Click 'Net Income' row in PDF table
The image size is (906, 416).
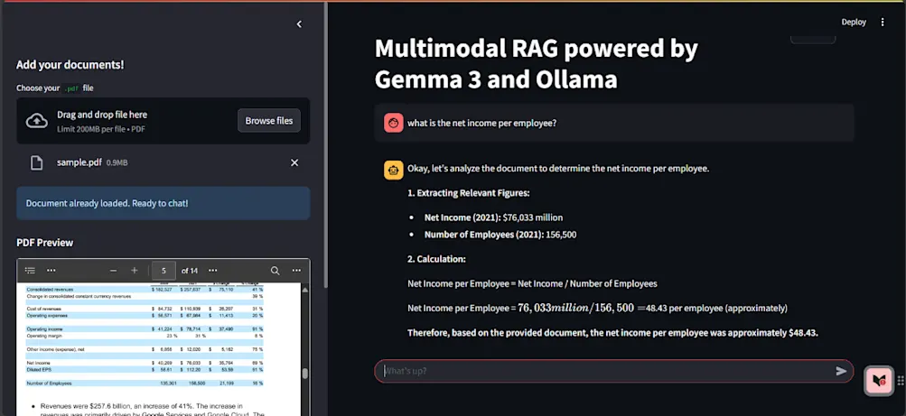pyautogui.click(x=145, y=363)
